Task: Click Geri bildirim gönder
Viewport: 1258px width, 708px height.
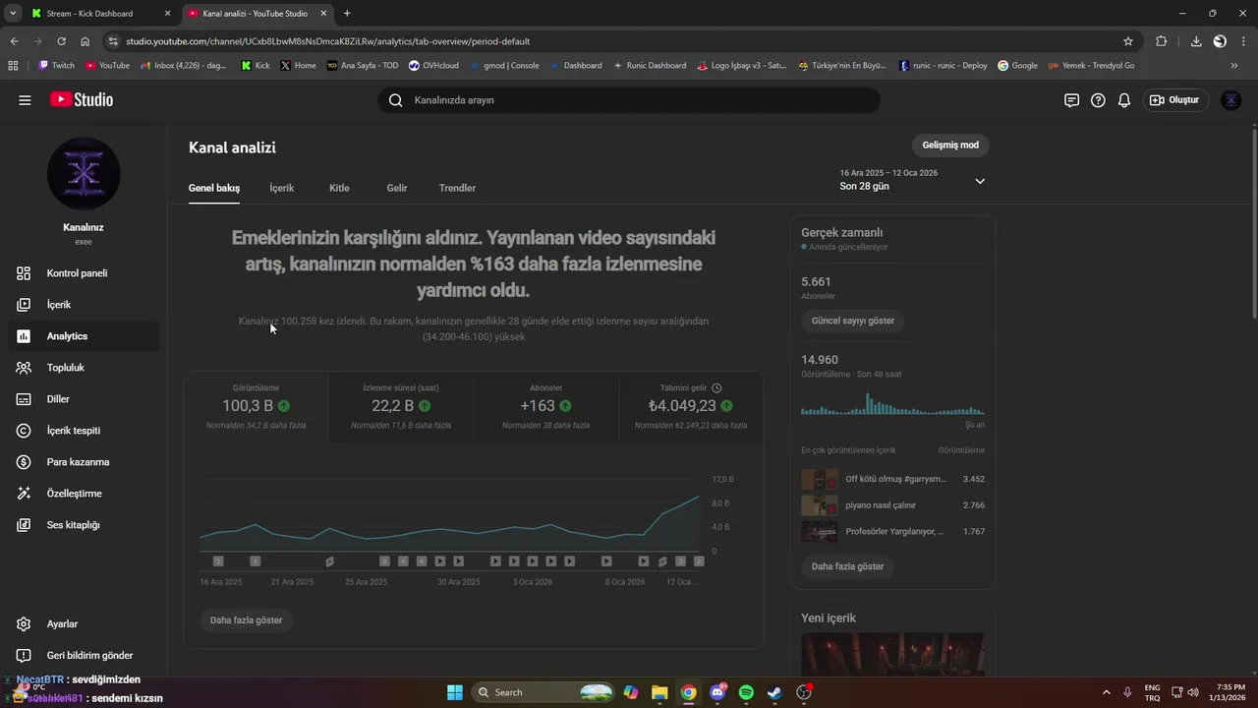Action: tap(84, 656)
